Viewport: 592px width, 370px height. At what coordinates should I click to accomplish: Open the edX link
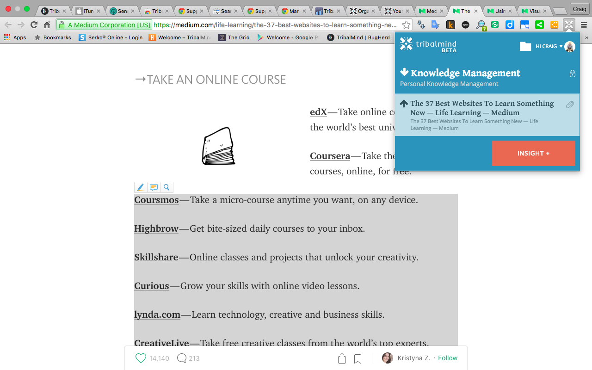click(318, 112)
